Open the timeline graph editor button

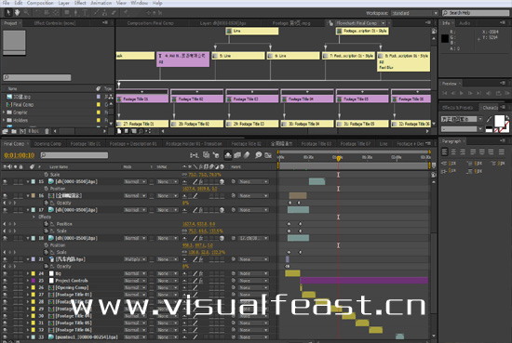268,155
